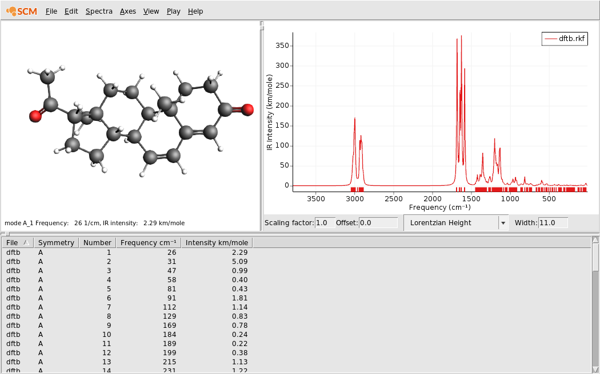Sort table by Symmetry column header
Screen dimensions: 600x374
point(56,243)
